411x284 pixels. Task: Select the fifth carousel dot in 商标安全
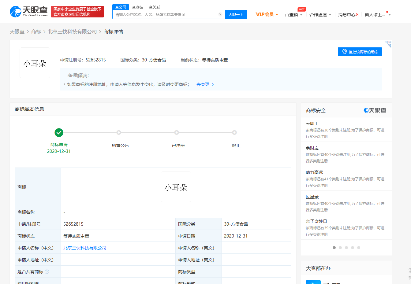(359, 248)
